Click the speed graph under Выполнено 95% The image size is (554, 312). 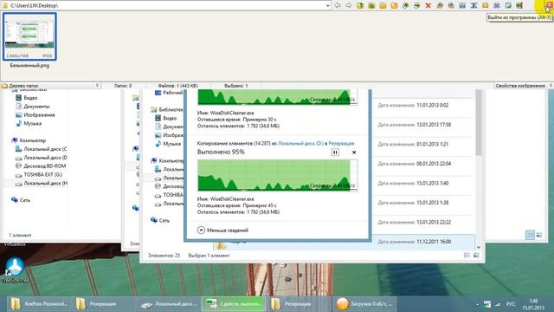point(277,175)
